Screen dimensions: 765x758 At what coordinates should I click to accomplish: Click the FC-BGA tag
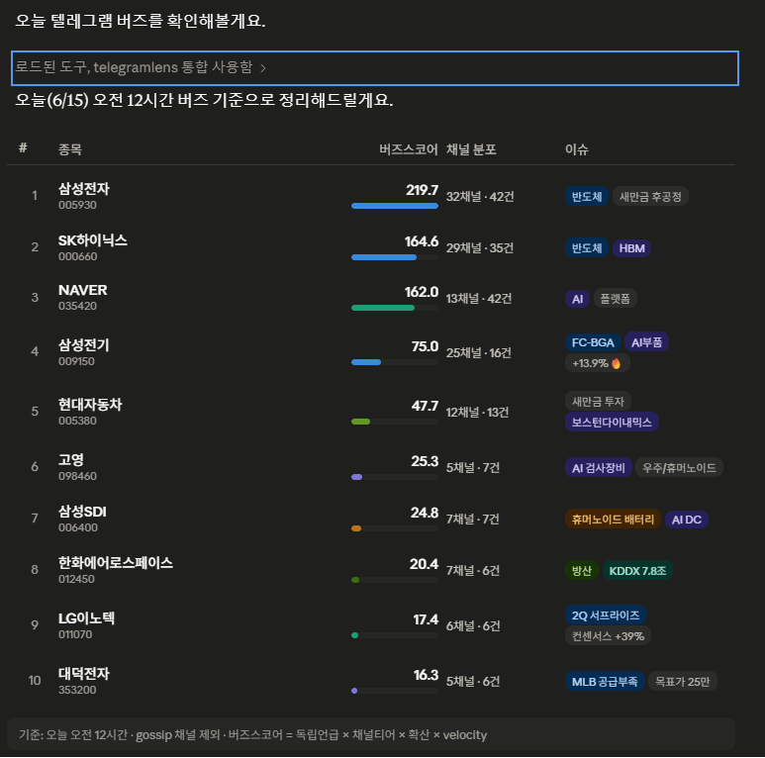pos(593,342)
